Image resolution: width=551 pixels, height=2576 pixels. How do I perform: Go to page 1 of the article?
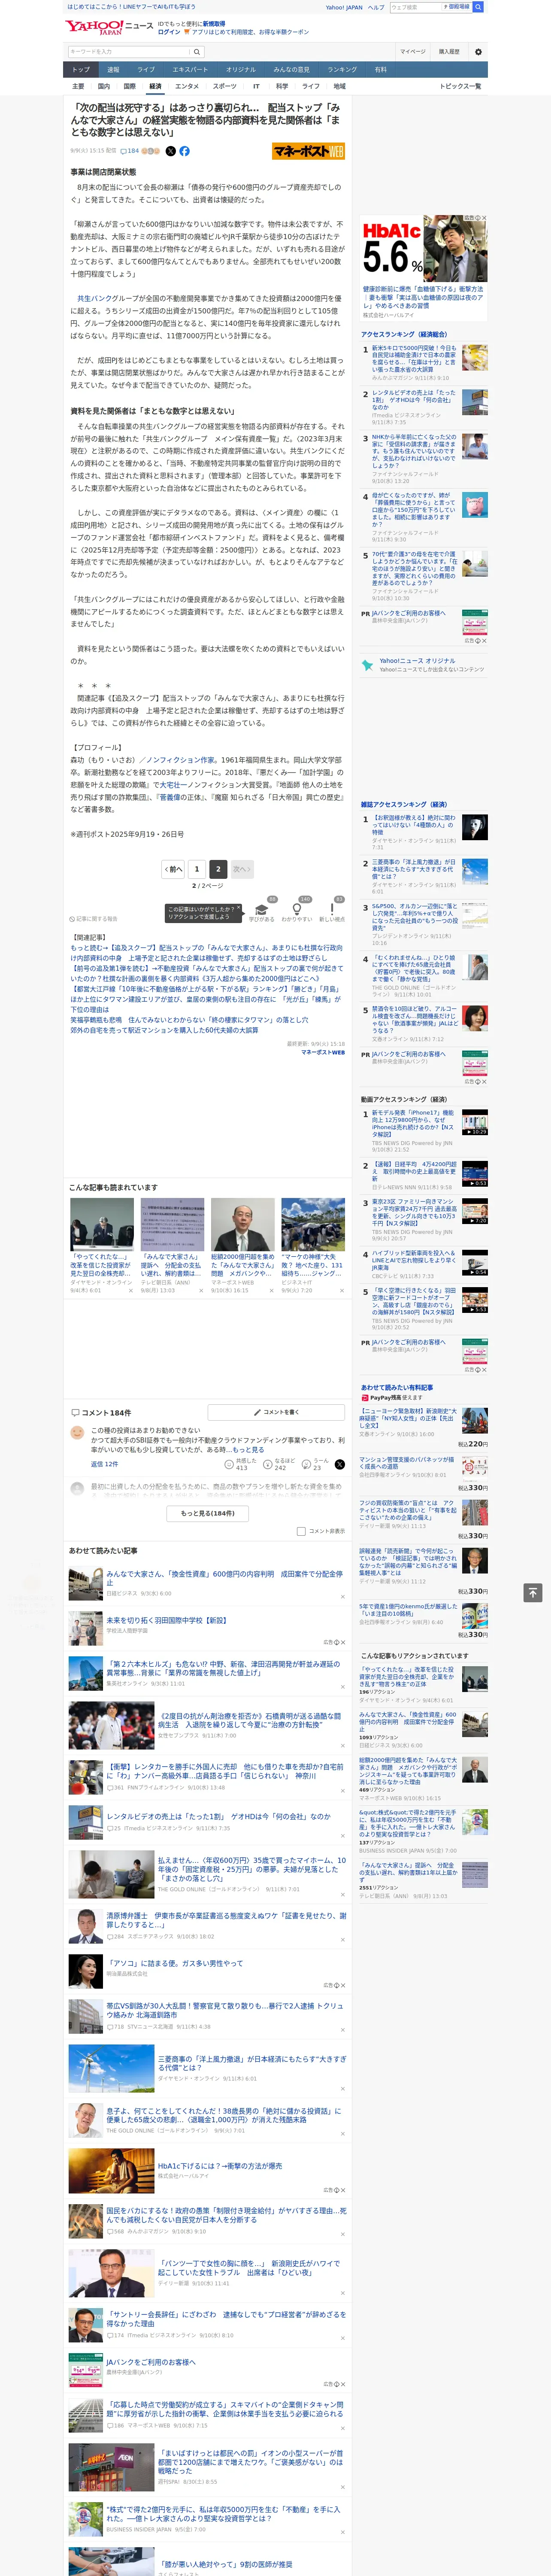click(197, 869)
